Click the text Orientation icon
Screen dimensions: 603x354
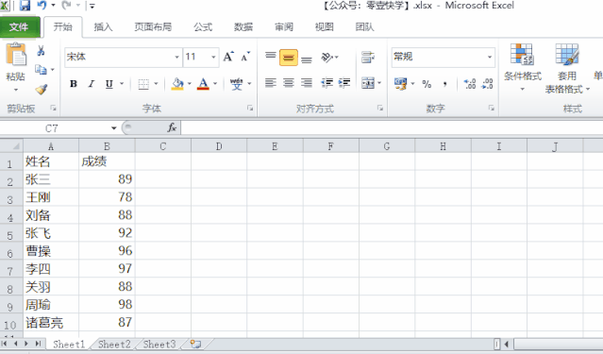tap(327, 58)
